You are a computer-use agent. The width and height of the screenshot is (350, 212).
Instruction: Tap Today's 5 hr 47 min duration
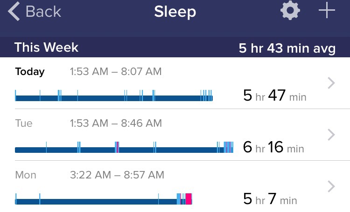[274, 96]
